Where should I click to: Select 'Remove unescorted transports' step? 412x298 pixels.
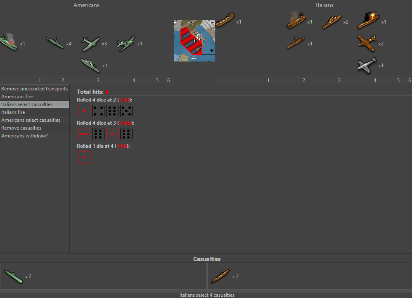35,89
